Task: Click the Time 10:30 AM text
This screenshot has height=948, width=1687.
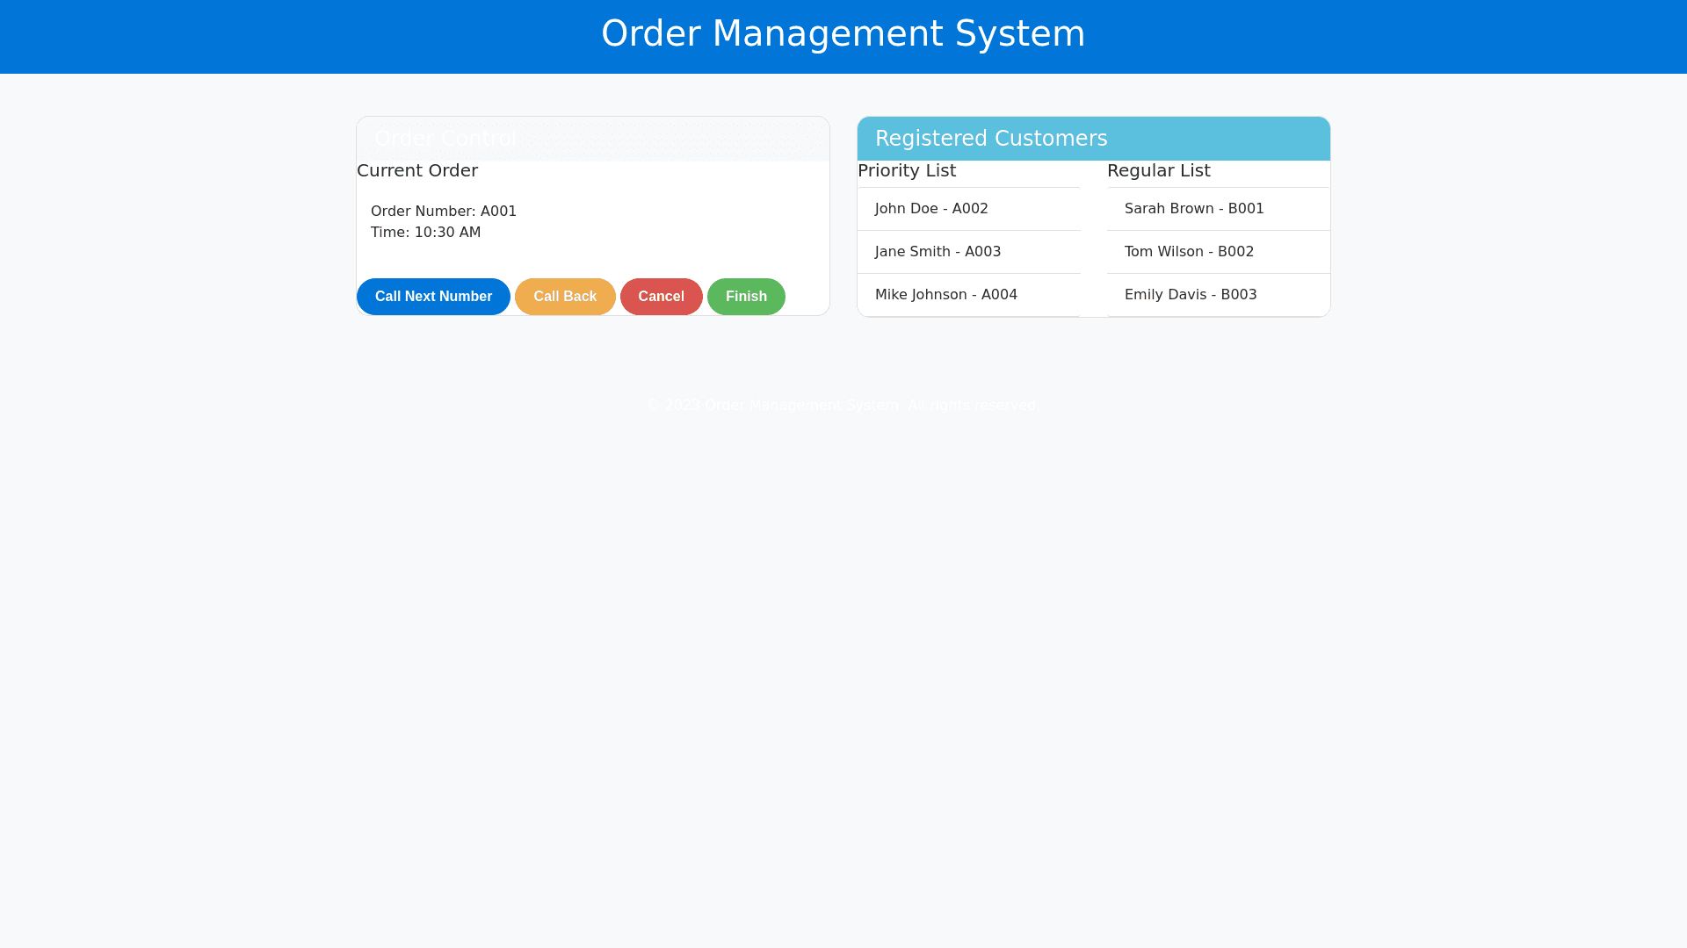Action: (425, 233)
